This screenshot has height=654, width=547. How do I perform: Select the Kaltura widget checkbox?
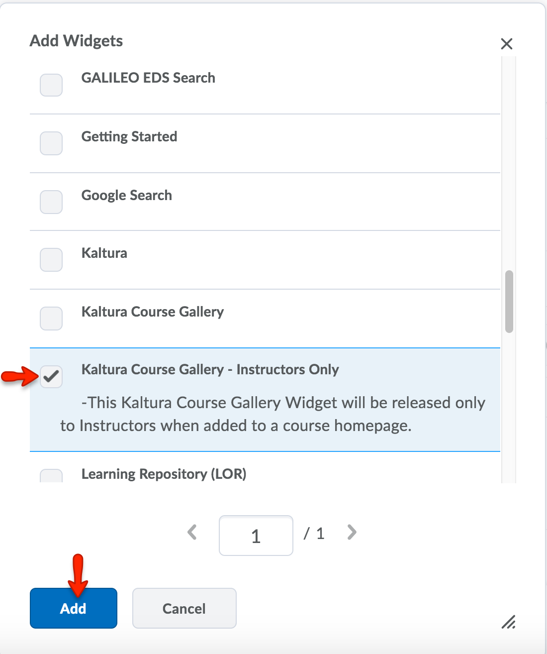point(51,260)
